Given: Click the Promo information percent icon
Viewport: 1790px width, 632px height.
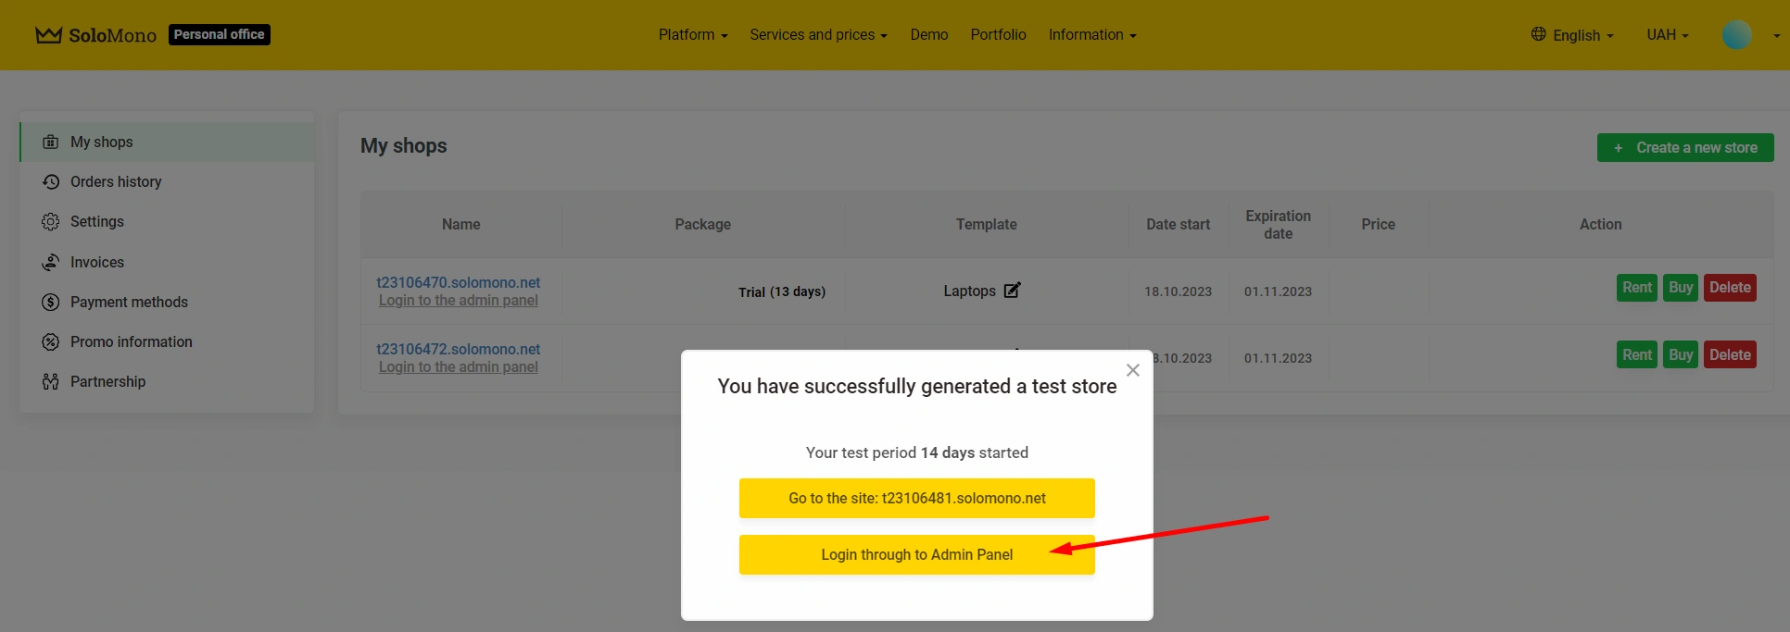Looking at the screenshot, I should tap(51, 342).
